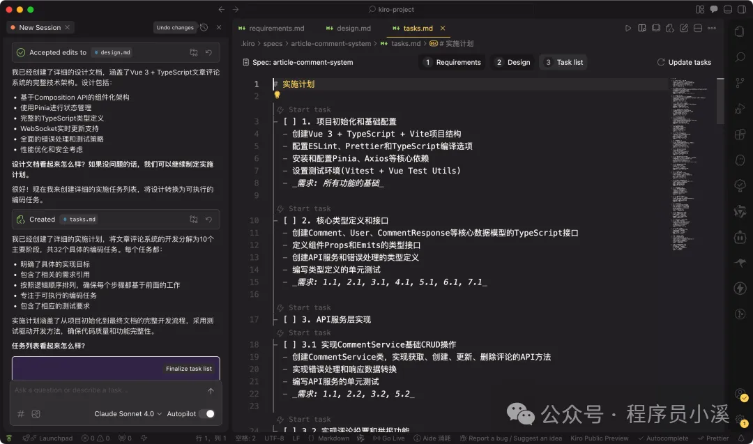Click the Update tasks button
The image size is (753, 444).
point(684,62)
